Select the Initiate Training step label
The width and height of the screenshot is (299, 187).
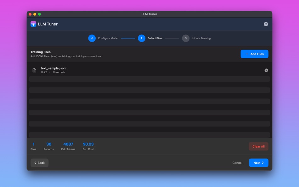click(x=200, y=38)
